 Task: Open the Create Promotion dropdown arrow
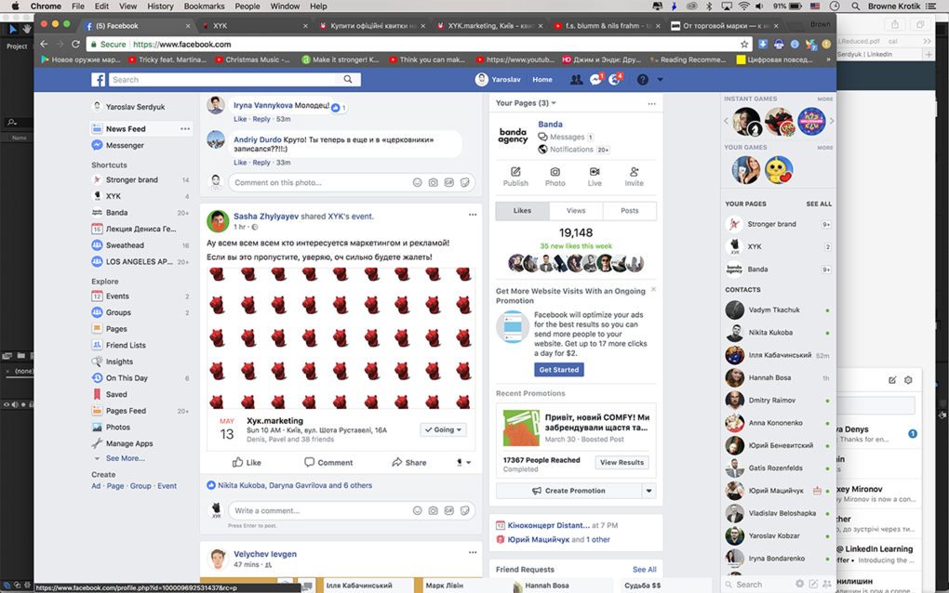(648, 491)
